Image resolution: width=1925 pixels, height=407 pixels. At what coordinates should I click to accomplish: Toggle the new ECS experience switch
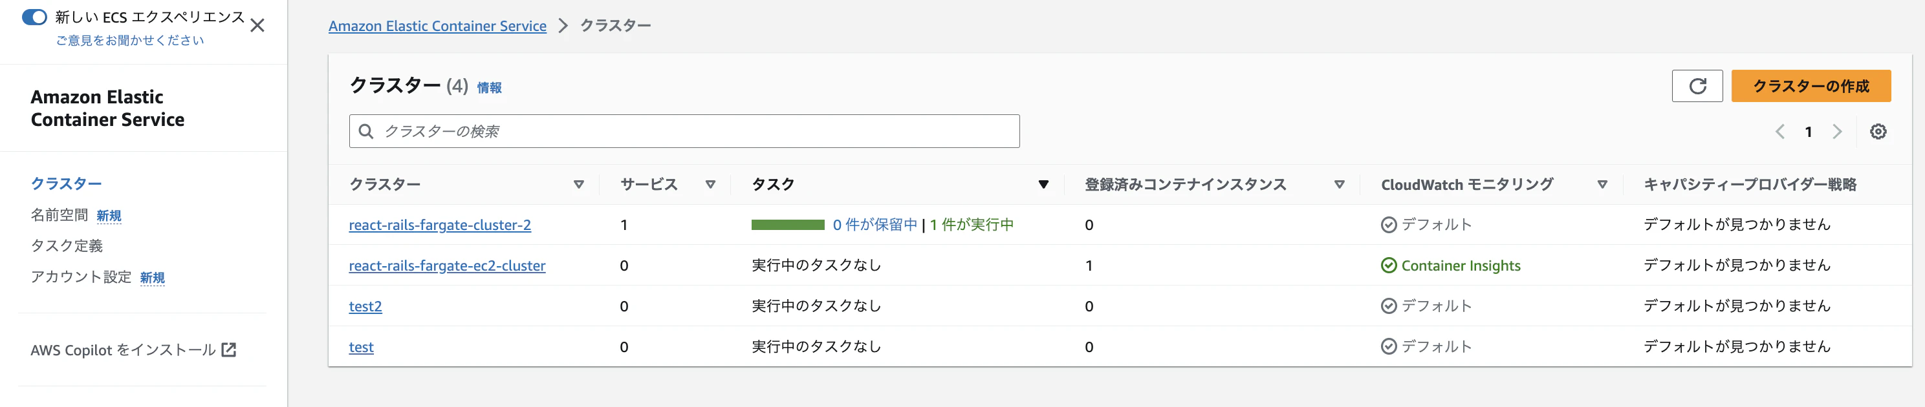pyautogui.click(x=34, y=17)
